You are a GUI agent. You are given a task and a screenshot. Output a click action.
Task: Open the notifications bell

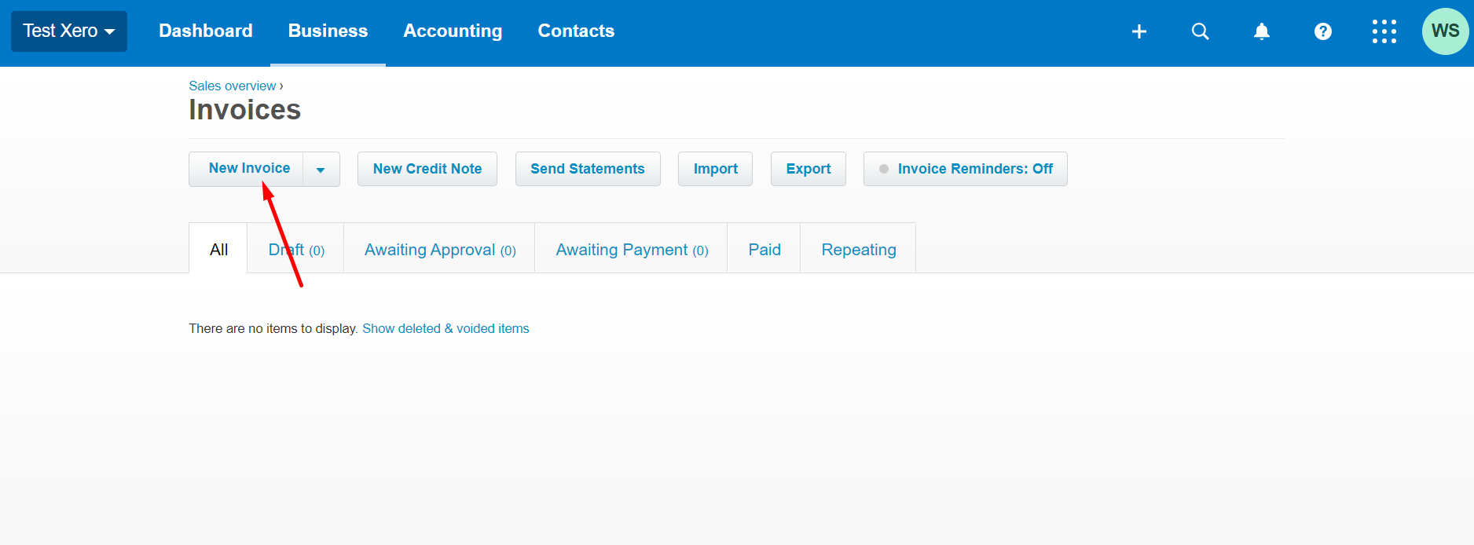(x=1262, y=31)
